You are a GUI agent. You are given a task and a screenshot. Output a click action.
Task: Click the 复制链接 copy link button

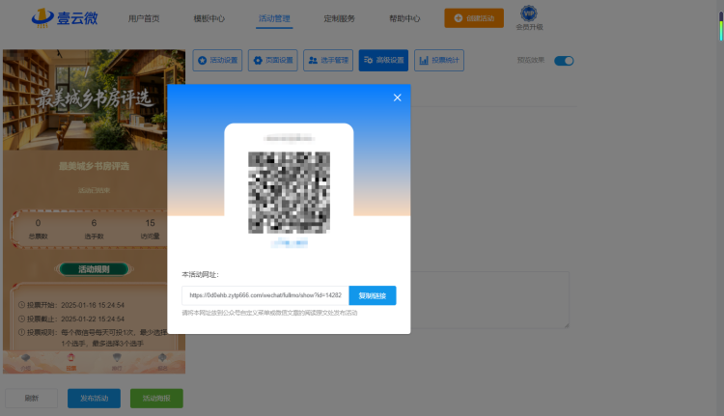click(373, 295)
